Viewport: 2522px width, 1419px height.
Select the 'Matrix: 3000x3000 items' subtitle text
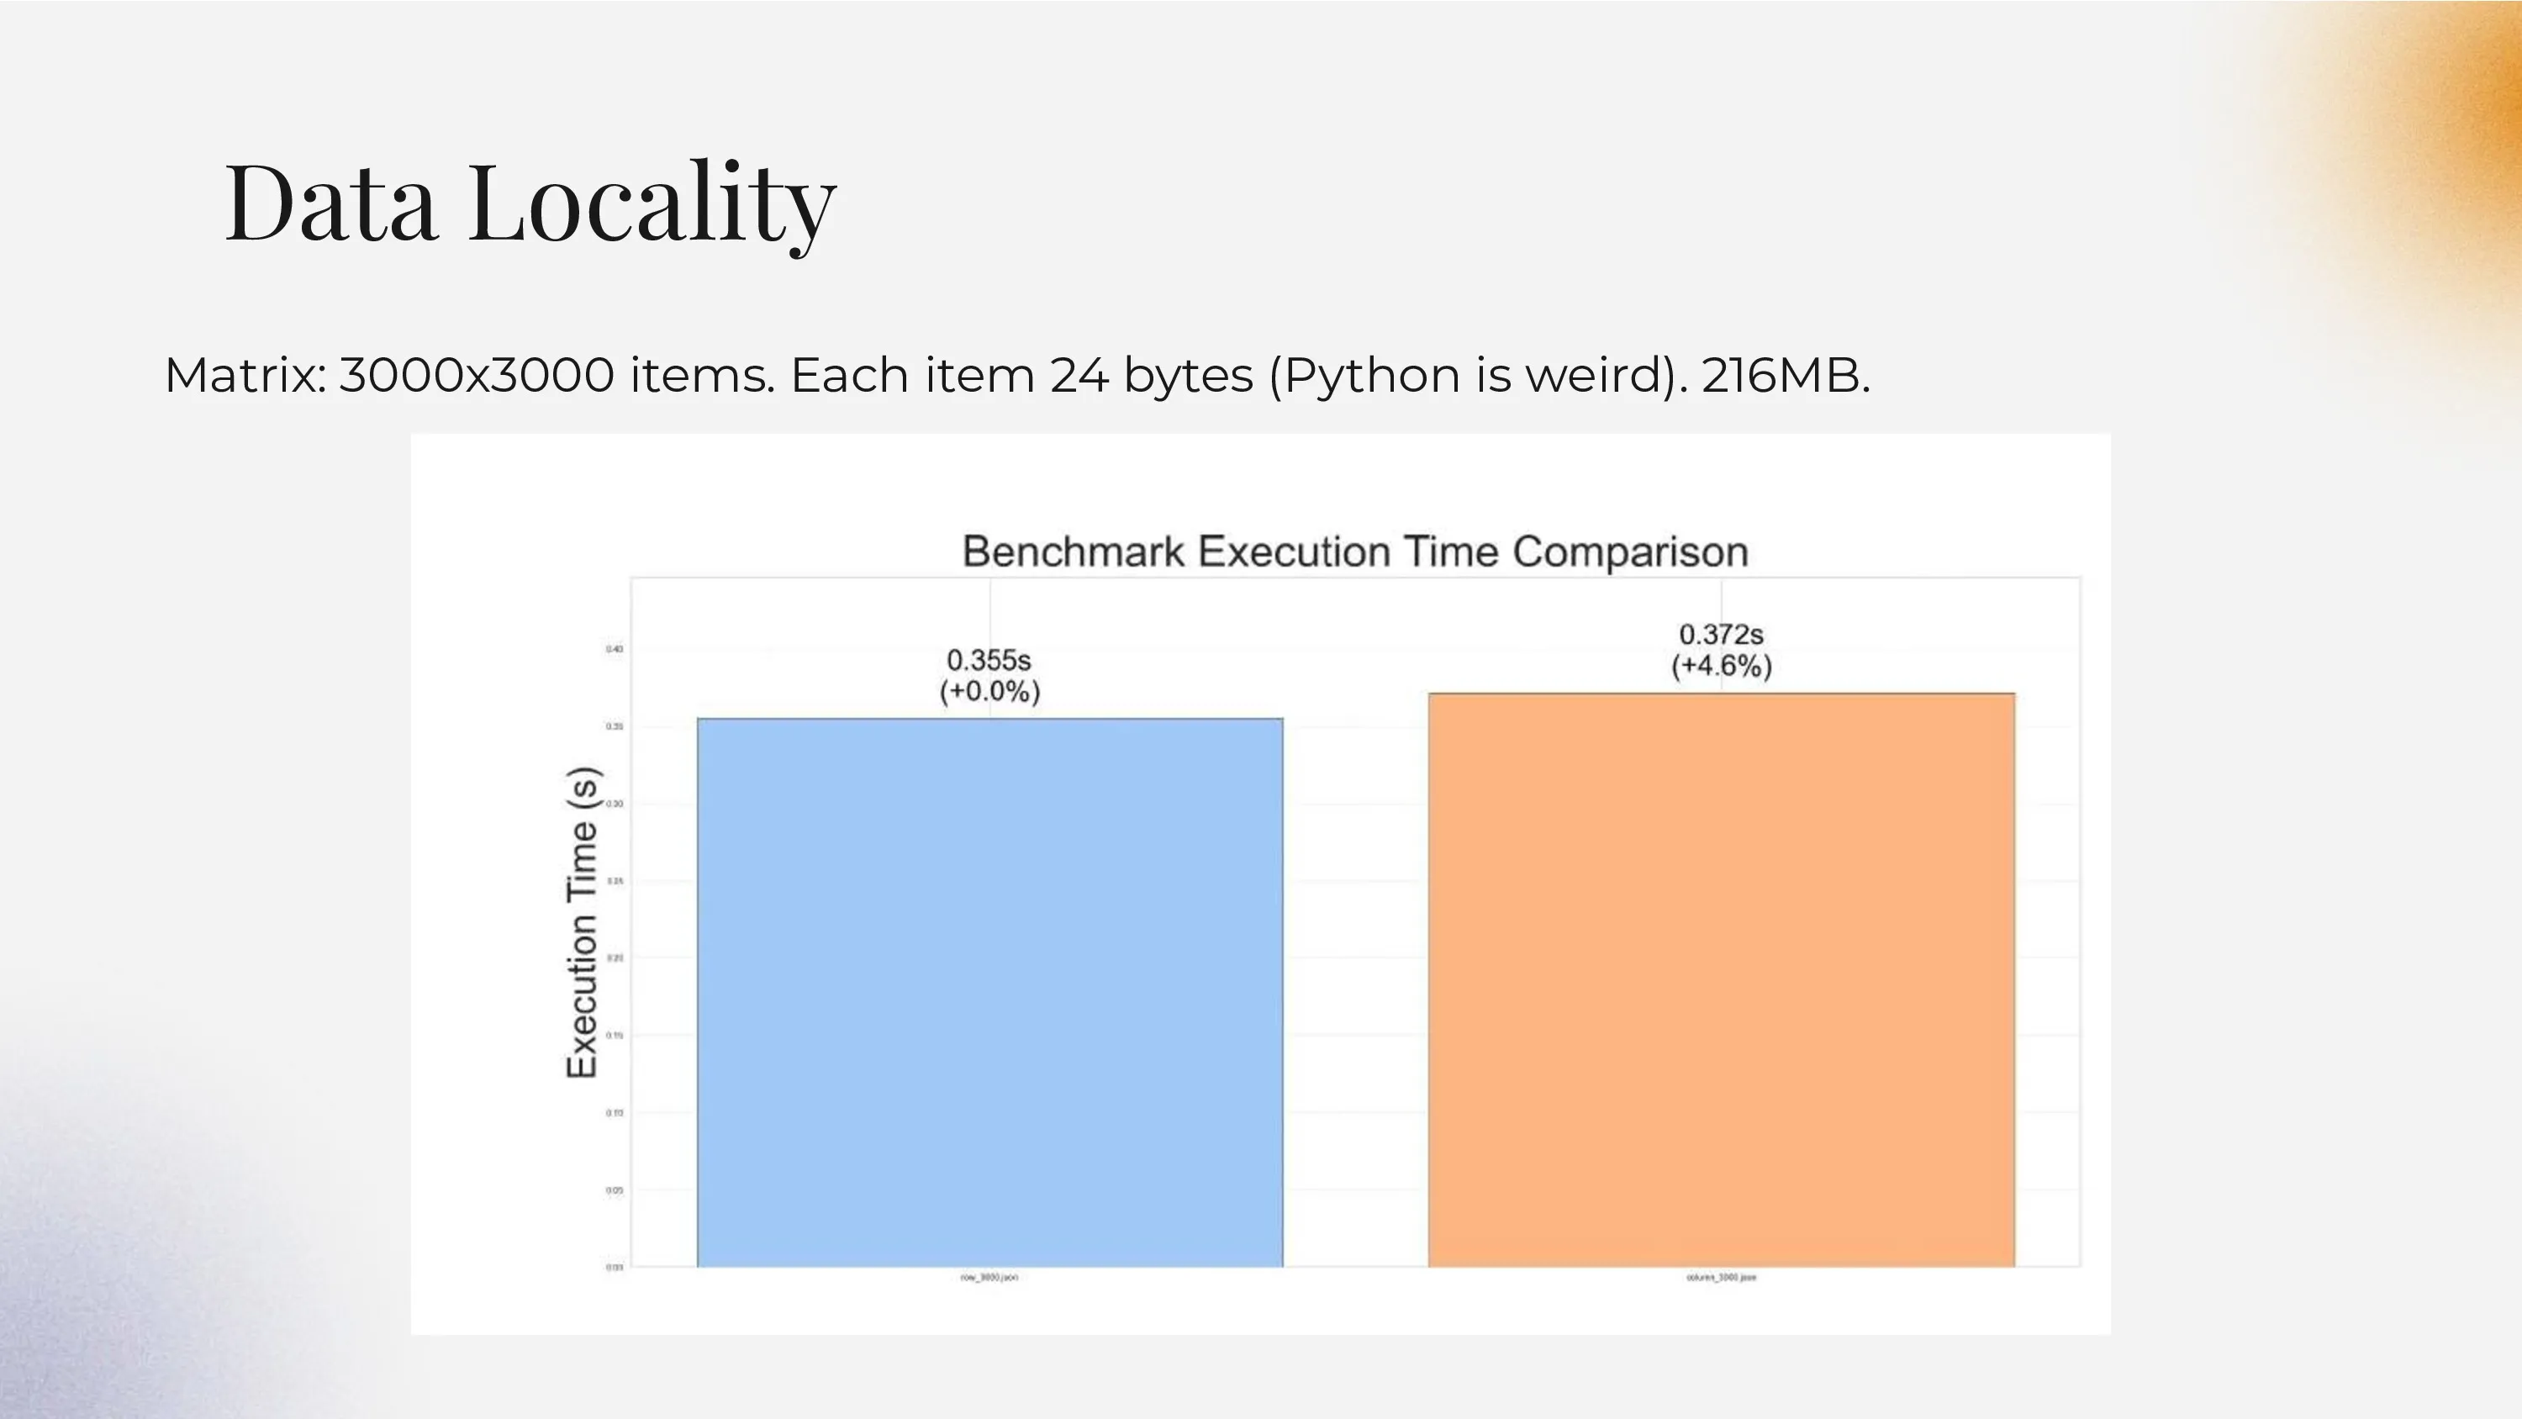pos(1016,375)
